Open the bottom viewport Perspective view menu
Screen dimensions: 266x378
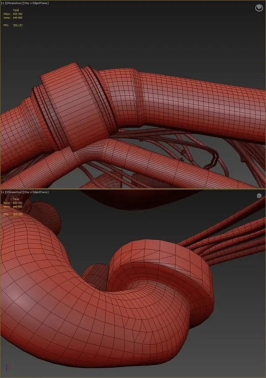pos(14,192)
